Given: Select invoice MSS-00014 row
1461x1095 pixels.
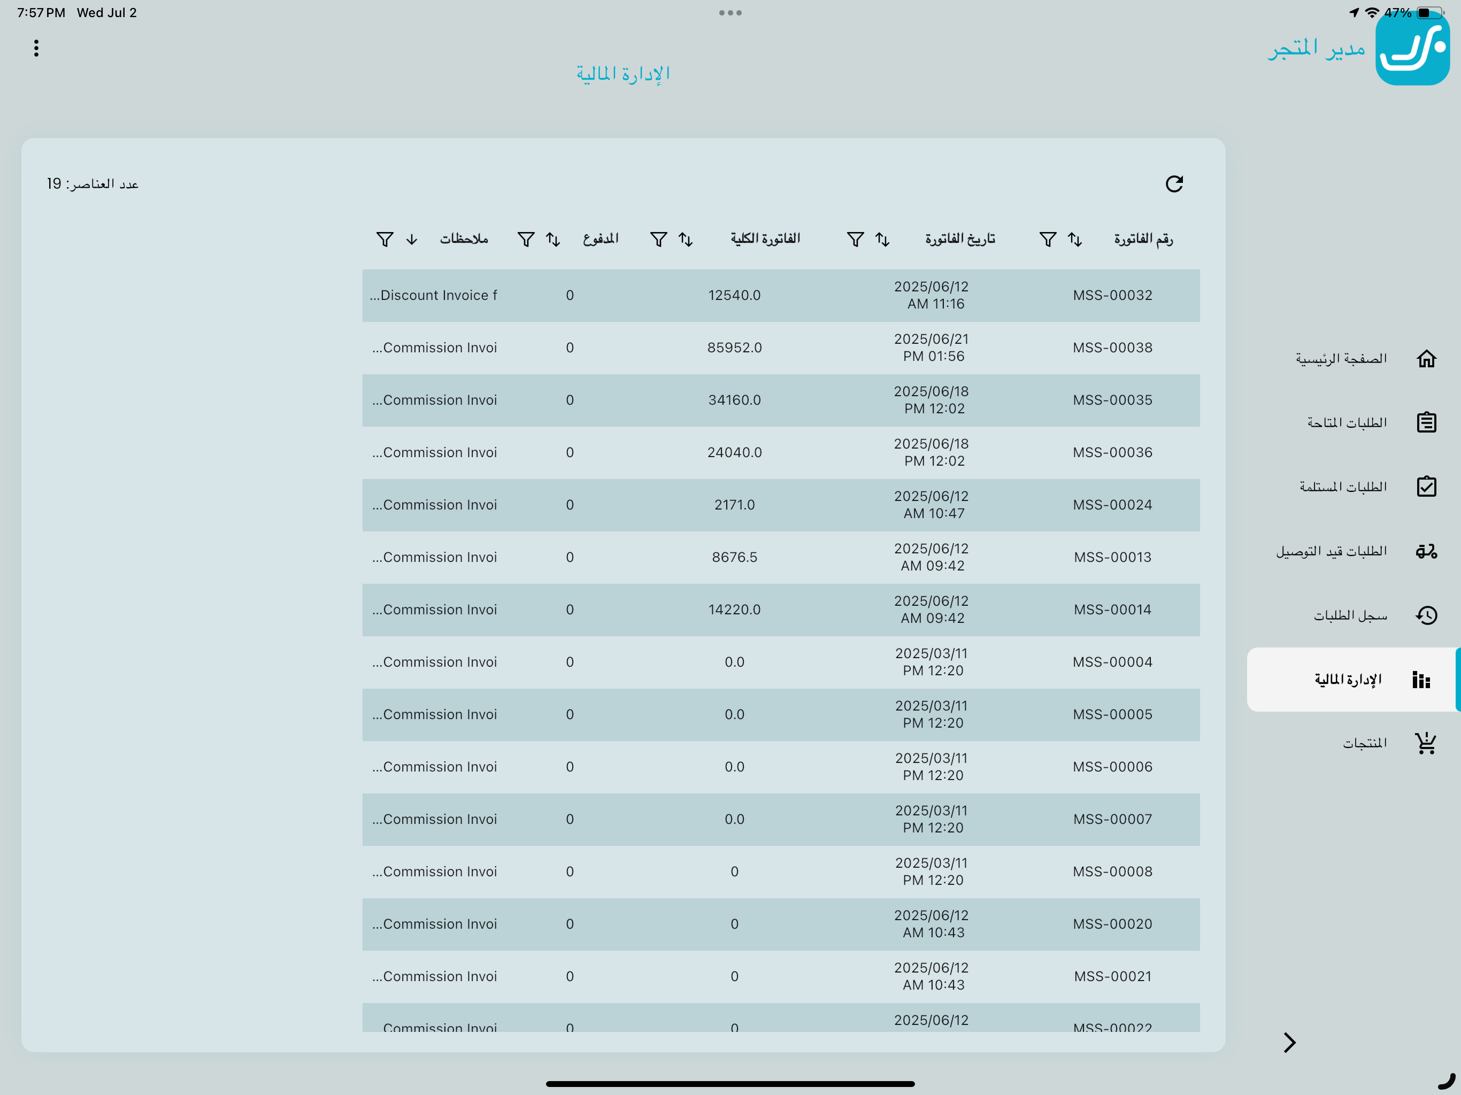Looking at the screenshot, I should point(781,610).
